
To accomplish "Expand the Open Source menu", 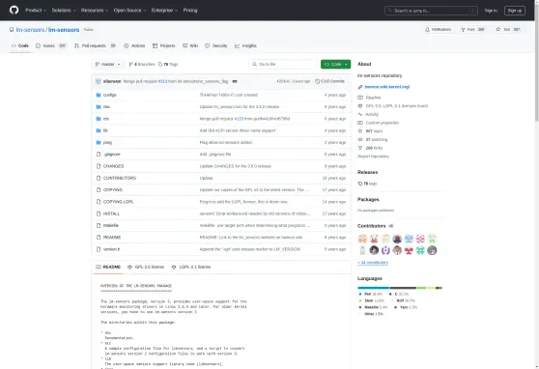I will (130, 11).
